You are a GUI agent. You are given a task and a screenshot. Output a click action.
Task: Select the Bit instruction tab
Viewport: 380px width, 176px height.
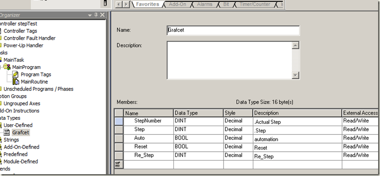click(226, 4)
